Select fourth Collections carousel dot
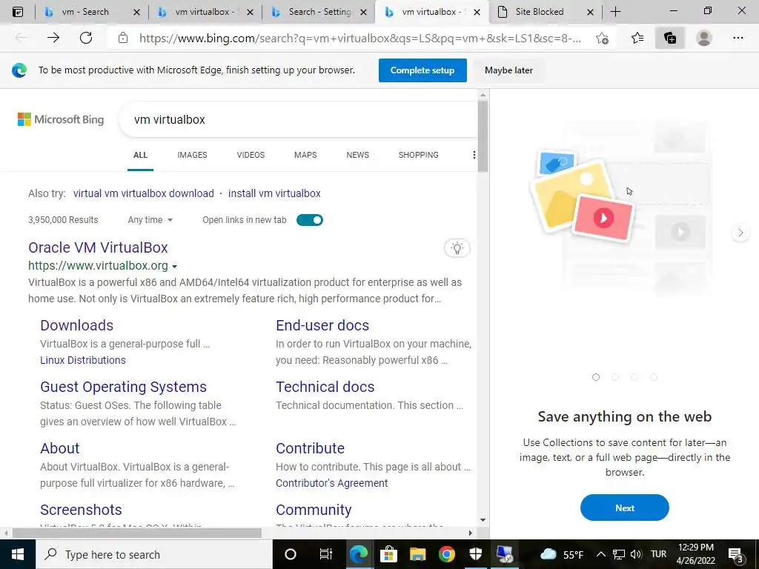This screenshot has height=569, width=759. (654, 377)
